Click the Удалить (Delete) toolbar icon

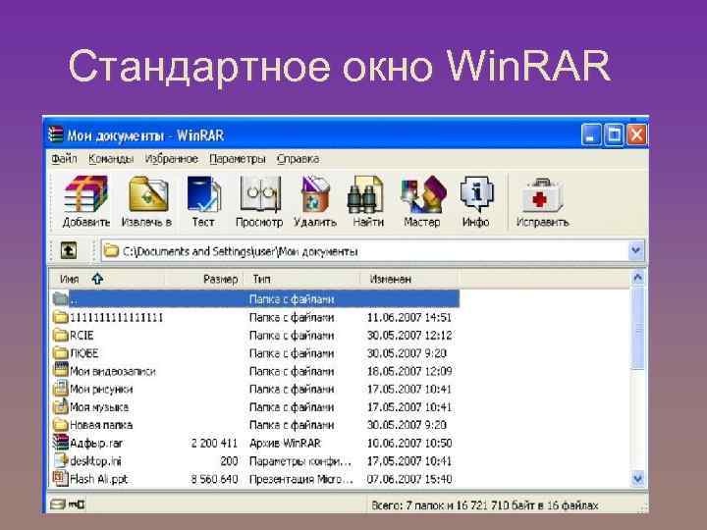(x=315, y=194)
